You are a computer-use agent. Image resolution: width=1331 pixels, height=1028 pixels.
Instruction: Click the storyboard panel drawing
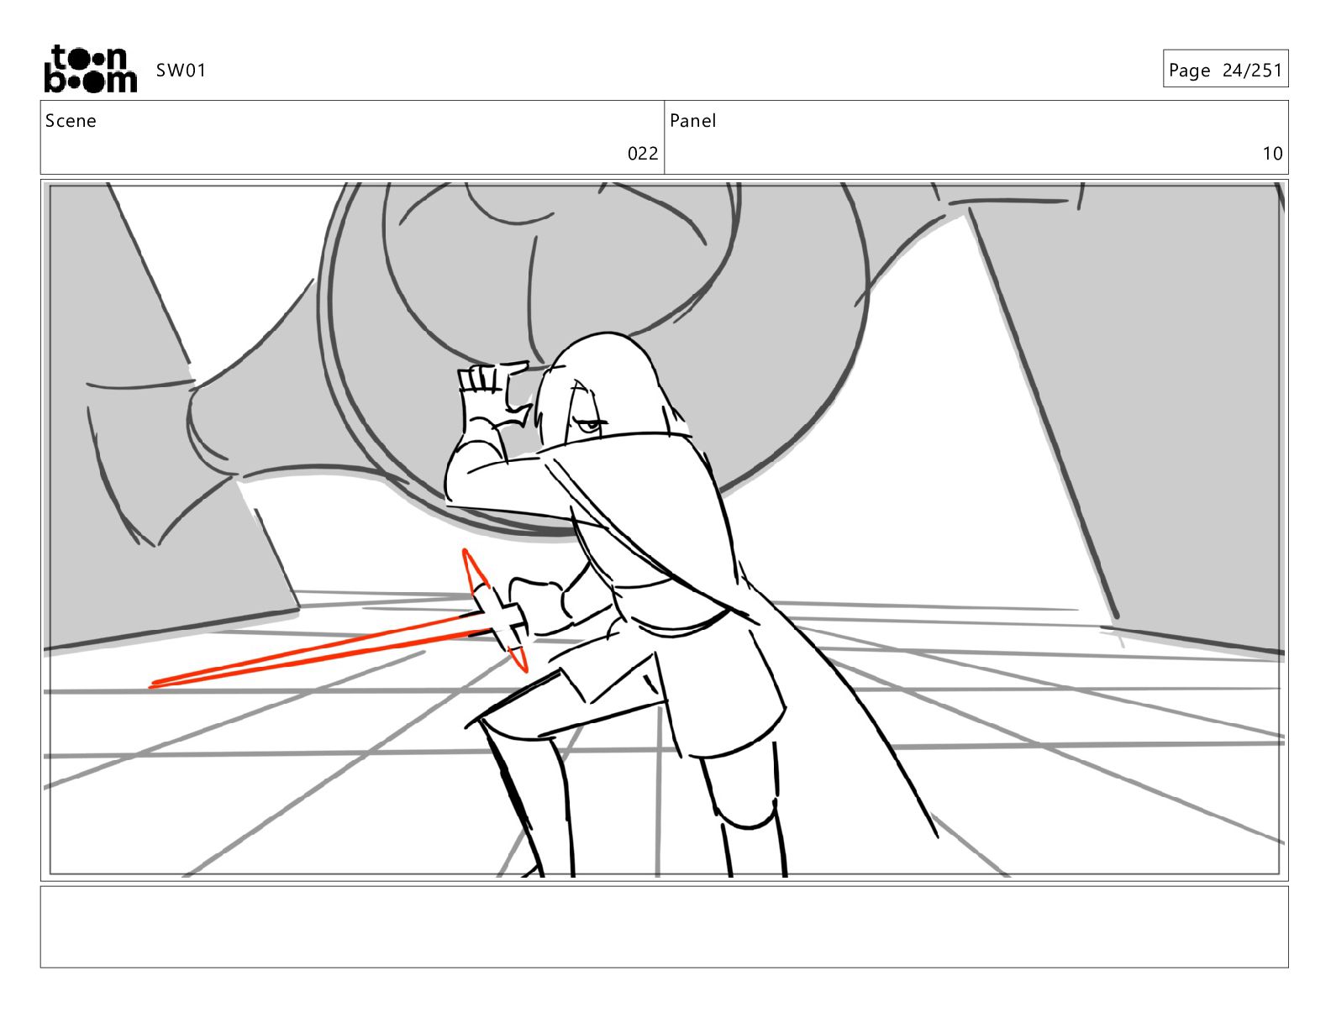click(664, 530)
